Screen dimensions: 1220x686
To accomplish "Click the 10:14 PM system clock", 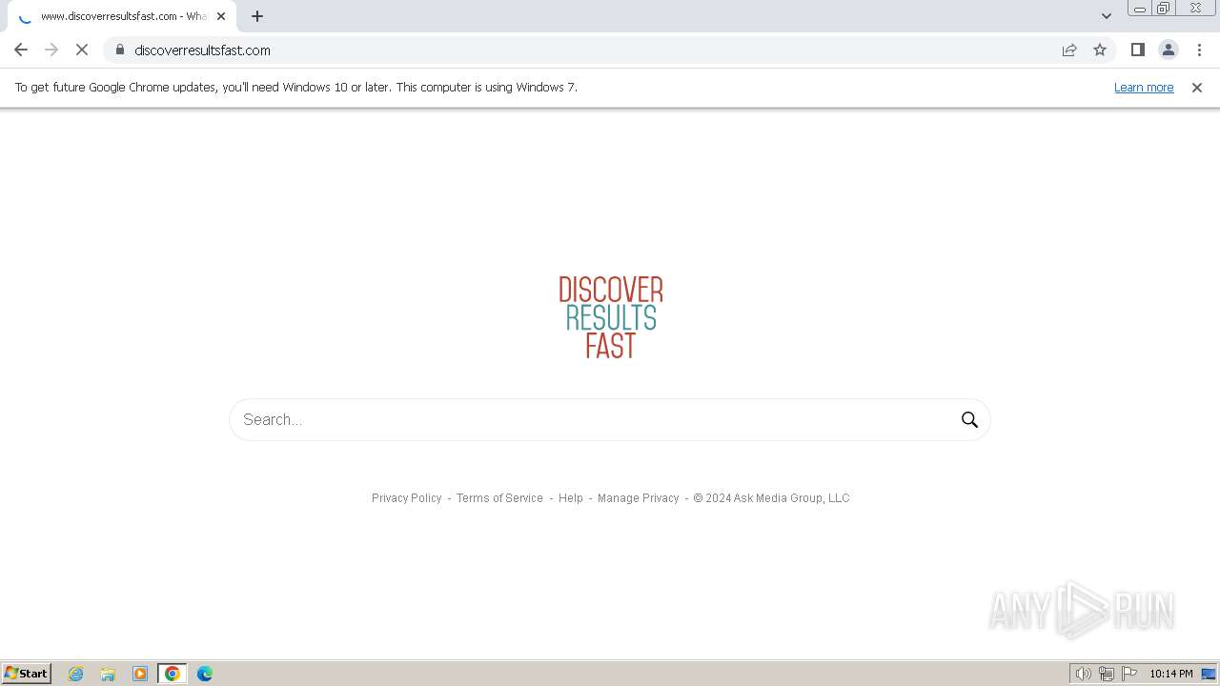I will [x=1170, y=674].
